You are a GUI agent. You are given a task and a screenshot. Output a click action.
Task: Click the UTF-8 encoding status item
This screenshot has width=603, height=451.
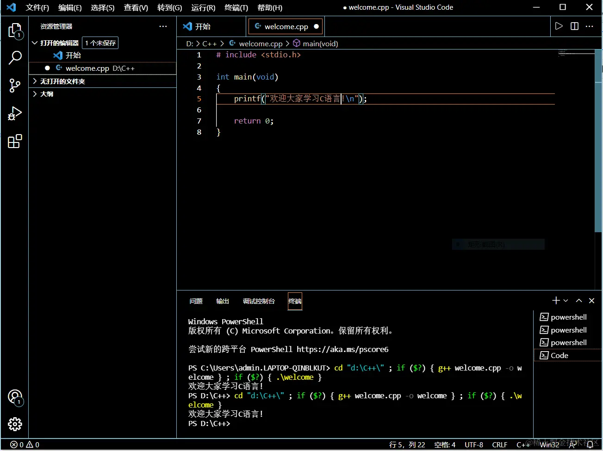(473, 445)
